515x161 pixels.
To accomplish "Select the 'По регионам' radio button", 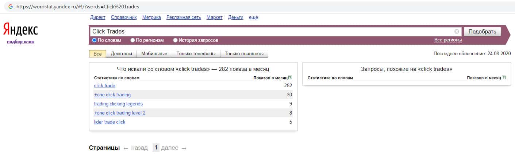I will coord(133,40).
